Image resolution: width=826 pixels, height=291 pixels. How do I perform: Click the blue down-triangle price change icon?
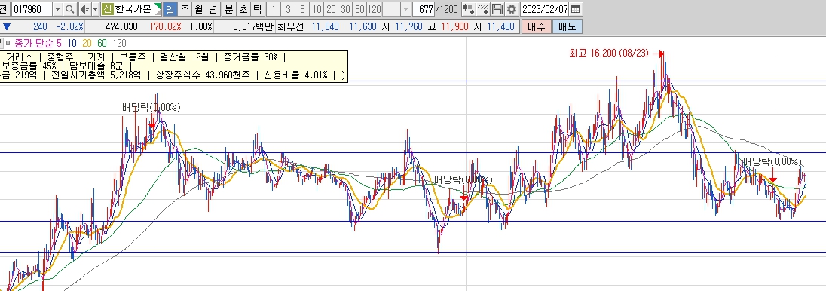tap(6, 26)
